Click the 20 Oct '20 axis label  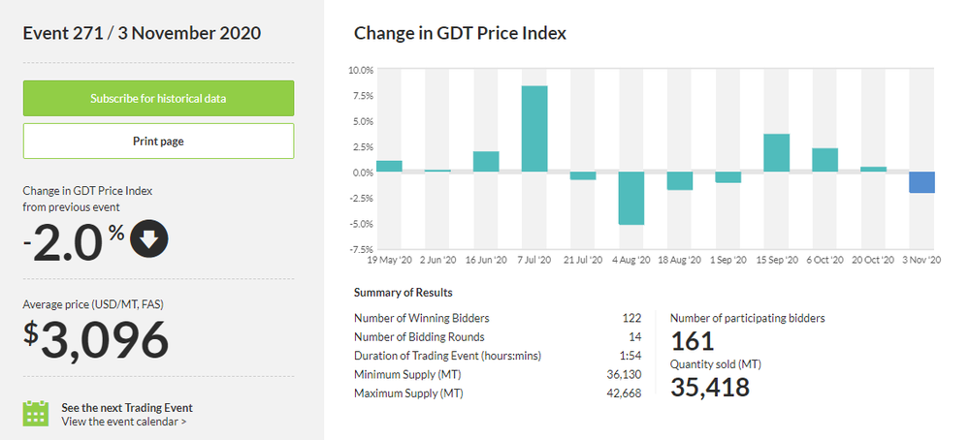point(873,260)
